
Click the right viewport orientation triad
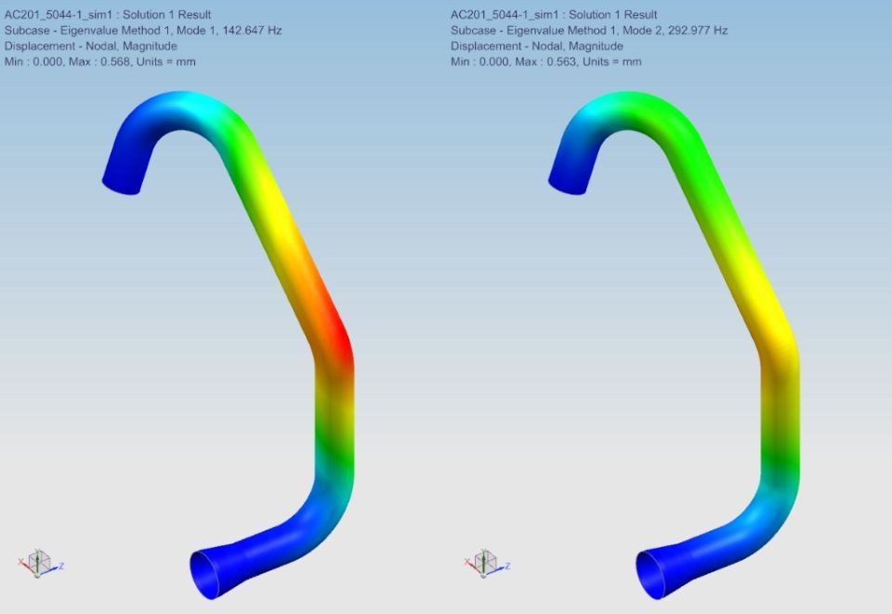tap(484, 562)
